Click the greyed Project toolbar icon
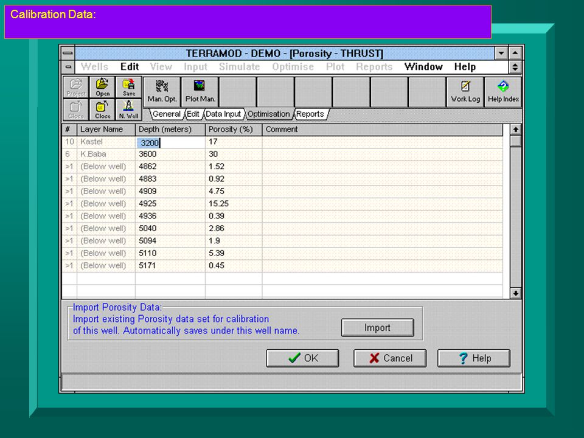This screenshot has width=584, height=438. tap(76, 88)
